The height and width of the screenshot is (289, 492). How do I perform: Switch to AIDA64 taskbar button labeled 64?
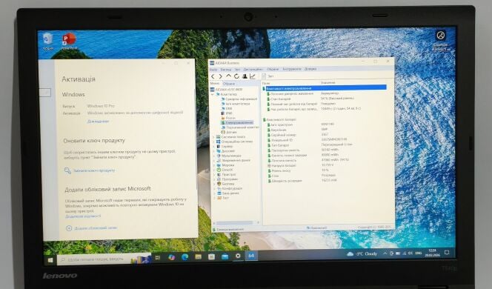[251, 256]
